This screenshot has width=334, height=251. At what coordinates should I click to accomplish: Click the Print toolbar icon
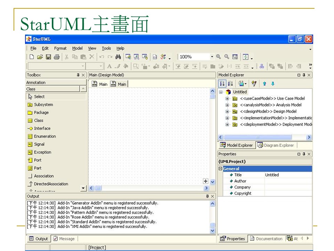click(x=57, y=57)
